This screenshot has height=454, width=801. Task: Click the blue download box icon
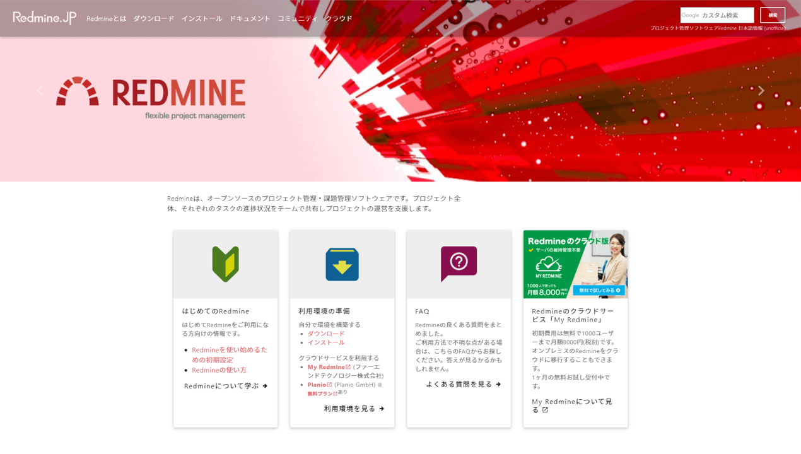[342, 264]
